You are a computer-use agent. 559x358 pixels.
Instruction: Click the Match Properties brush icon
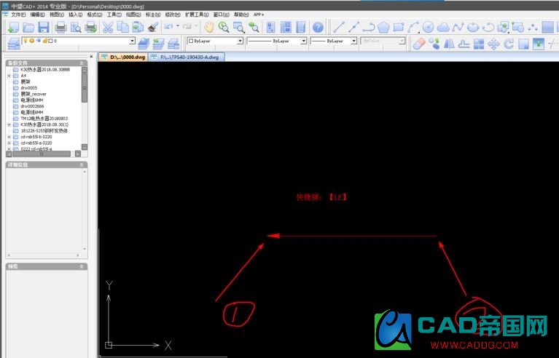(x=153, y=28)
